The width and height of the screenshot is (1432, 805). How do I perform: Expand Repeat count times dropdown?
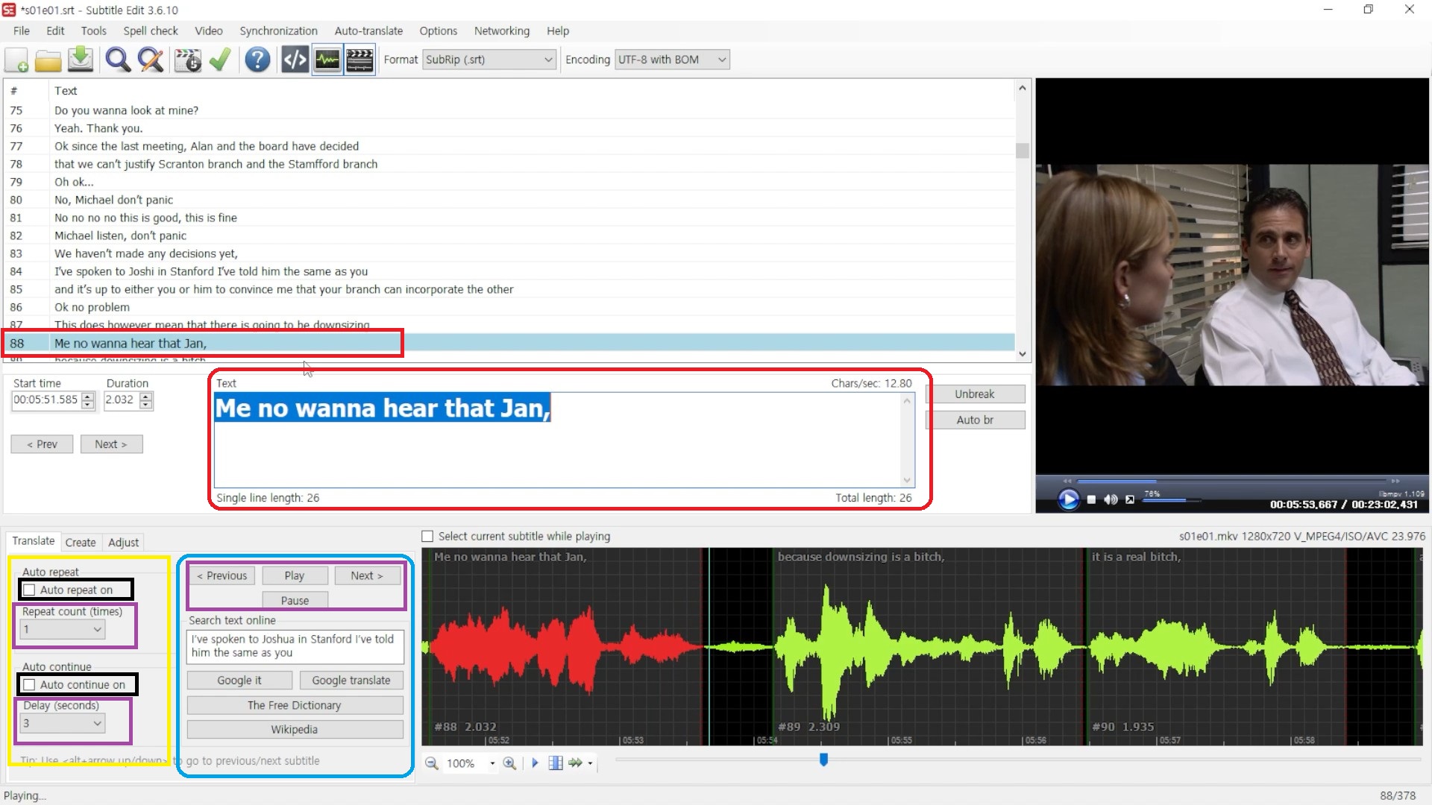(97, 629)
